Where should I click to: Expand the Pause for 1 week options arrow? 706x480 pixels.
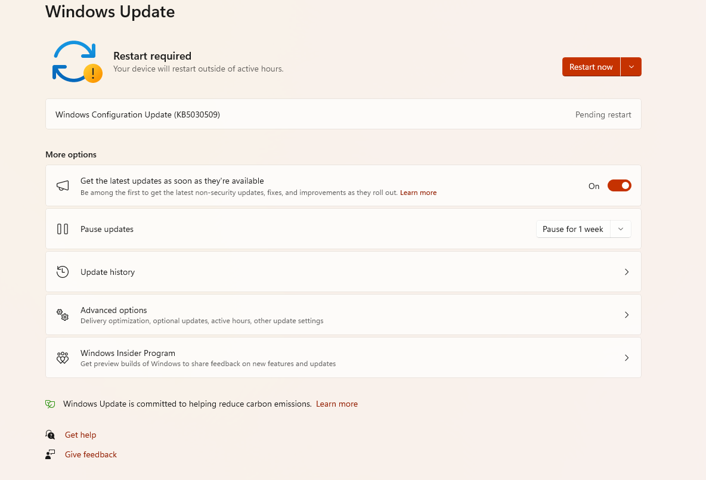(621, 229)
